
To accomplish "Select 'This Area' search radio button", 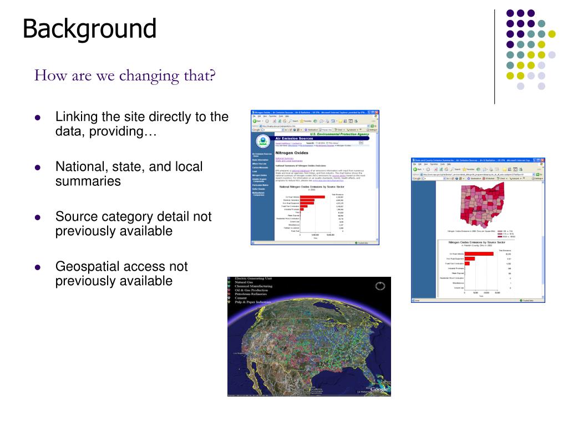I will click(327, 143).
